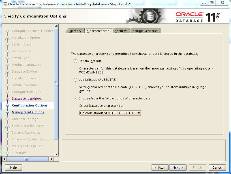Open the Management Options step link
The height and width of the screenshot is (174, 231).
pos(28,112)
